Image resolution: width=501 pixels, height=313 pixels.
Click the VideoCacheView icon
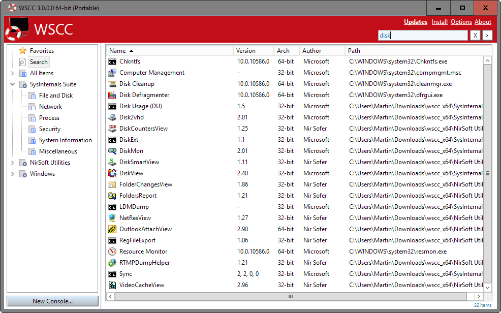pyautogui.click(x=112, y=285)
